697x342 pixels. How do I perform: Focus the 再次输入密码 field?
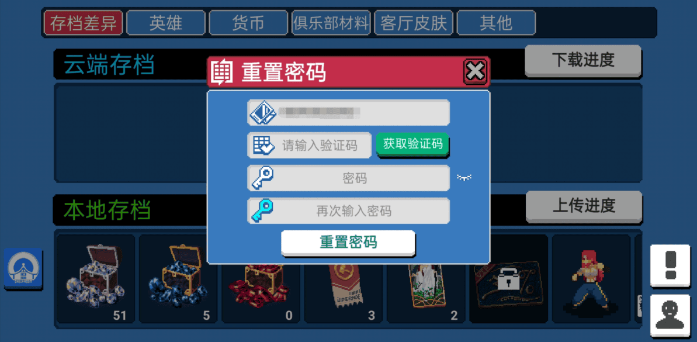348,211
